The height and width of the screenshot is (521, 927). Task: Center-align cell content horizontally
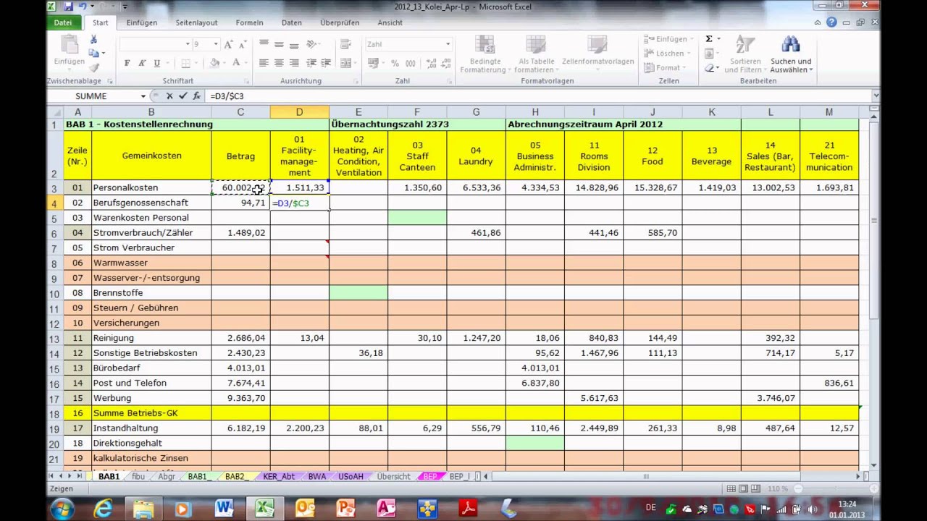(279, 64)
